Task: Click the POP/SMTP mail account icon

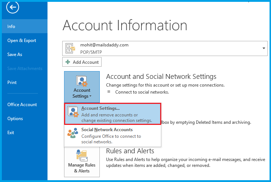Action: pos(70,48)
